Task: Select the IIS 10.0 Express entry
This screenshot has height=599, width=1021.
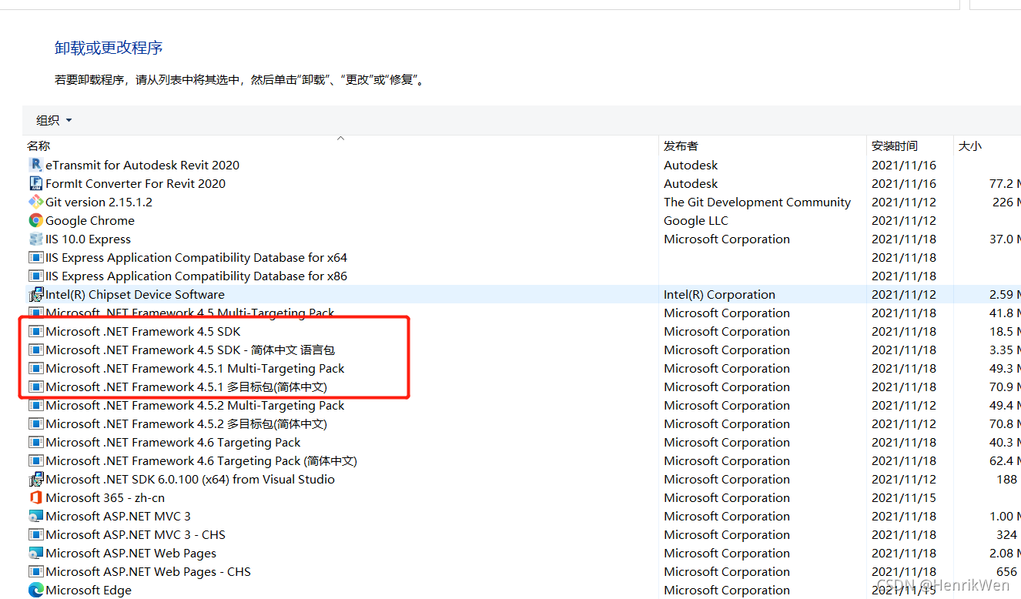Action: (88, 239)
